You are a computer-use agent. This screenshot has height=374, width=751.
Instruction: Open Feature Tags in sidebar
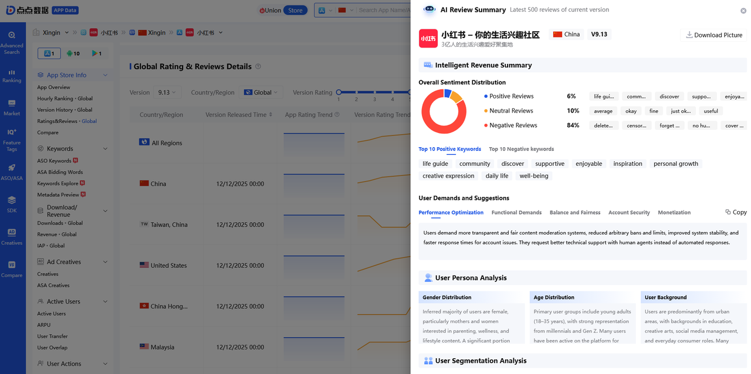click(x=12, y=140)
